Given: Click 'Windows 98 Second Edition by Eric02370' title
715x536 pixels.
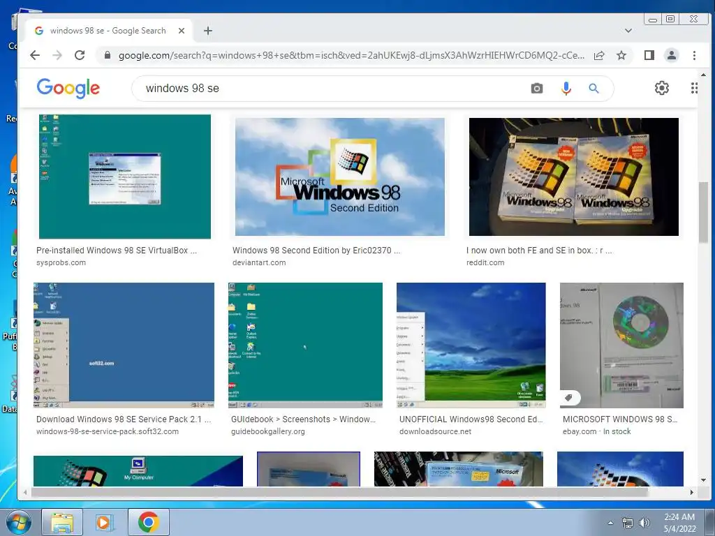Looking at the screenshot, I should (316, 251).
